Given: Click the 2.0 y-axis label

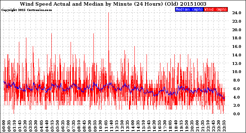Looking at the screenshot, I should 237,106.
